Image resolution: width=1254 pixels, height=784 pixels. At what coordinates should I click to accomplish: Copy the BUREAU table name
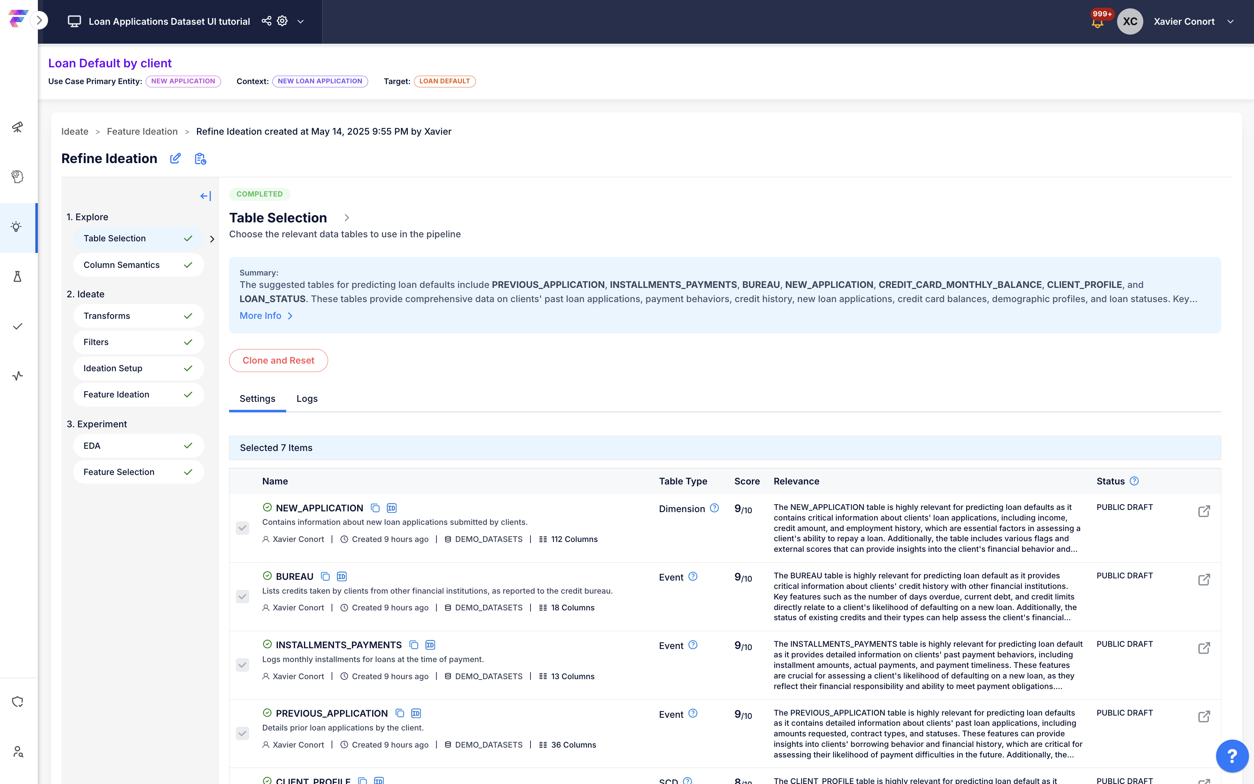325,577
